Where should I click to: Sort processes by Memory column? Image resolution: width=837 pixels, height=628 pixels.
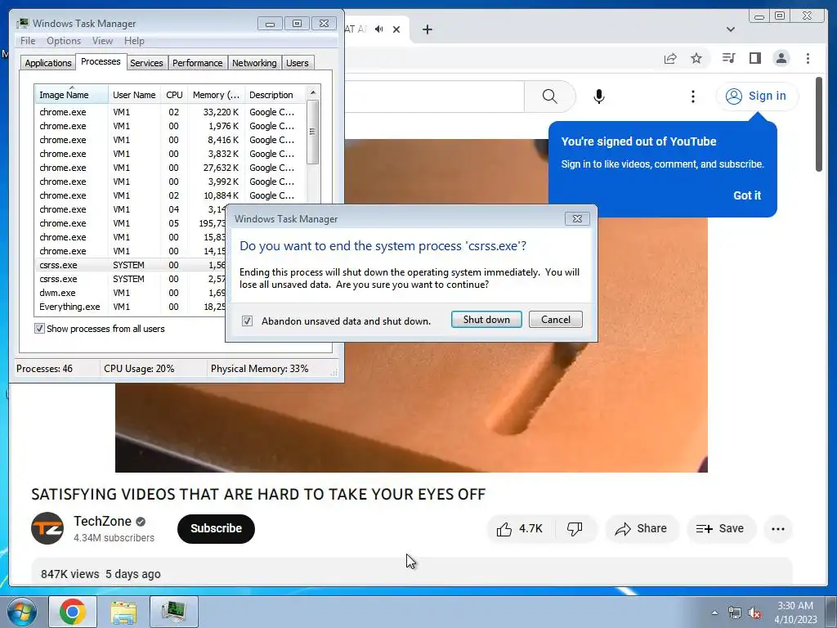216,95
